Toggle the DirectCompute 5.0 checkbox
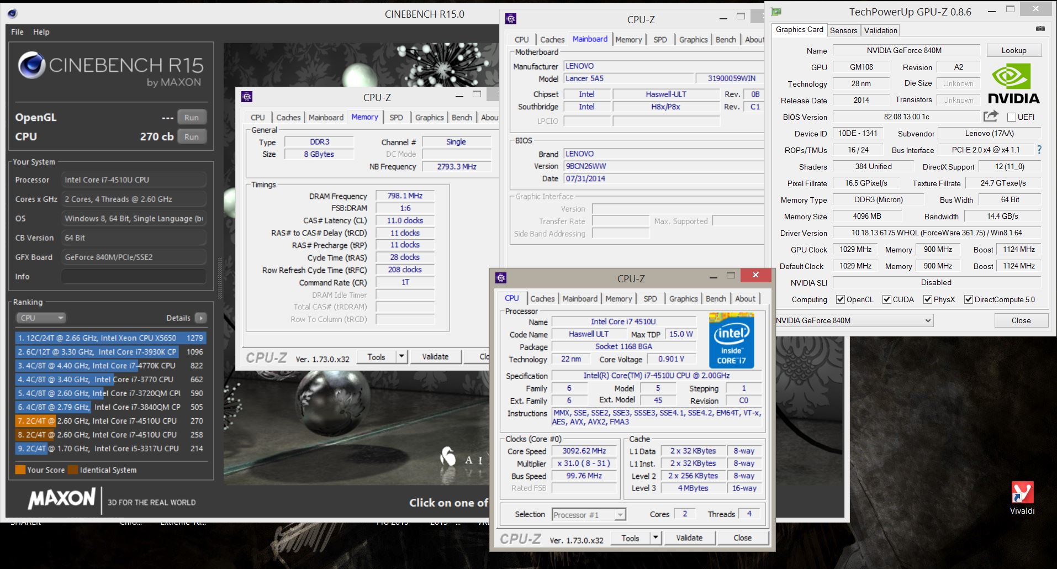The height and width of the screenshot is (569, 1057). tap(969, 299)
